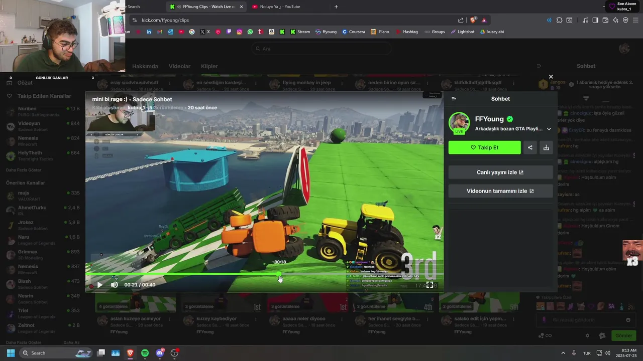643x361 pixels.
Task: Open Canlı yayını izle link
Action: pyautogui.click(x=500, y=172)
